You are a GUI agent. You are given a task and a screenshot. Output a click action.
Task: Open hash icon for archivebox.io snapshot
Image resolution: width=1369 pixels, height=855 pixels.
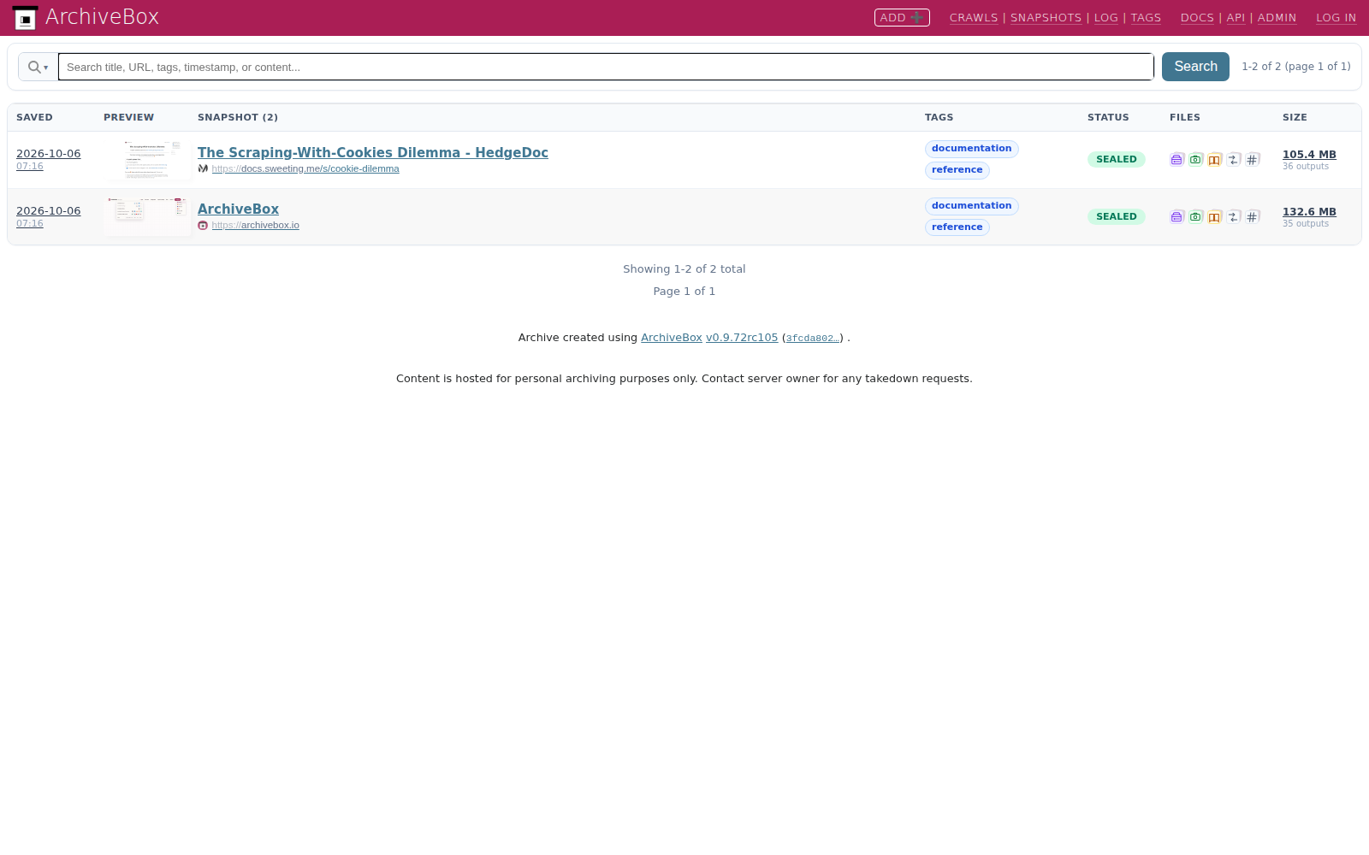[x=1252, y=217]
